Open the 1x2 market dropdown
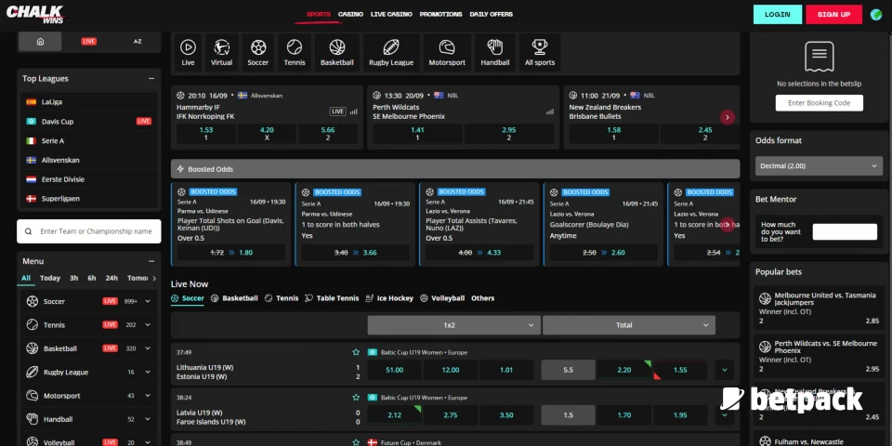The width and height of the screenshot is (892, 446). click(x=453, y=325)
